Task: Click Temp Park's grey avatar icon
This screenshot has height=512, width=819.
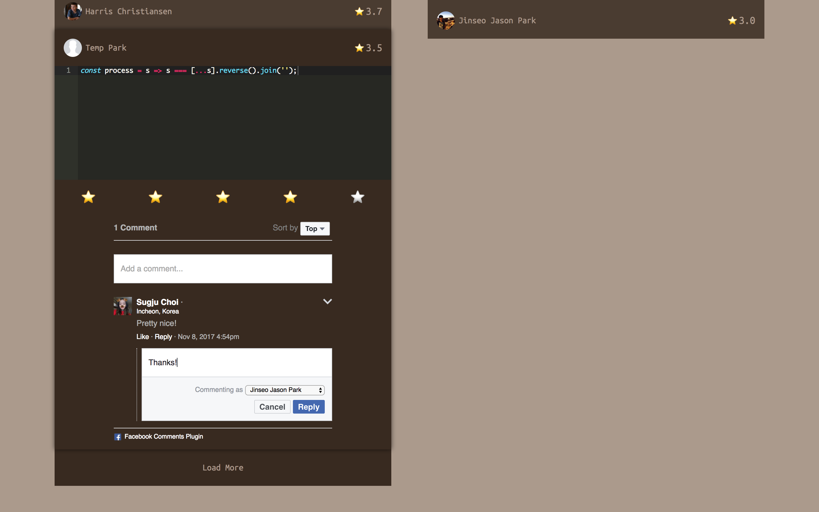Action: 73,48
